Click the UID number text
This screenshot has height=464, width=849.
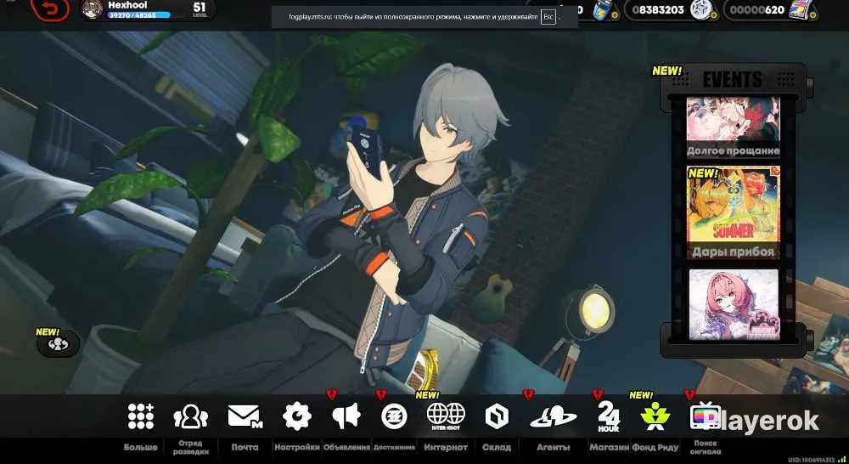pos(811,461)
